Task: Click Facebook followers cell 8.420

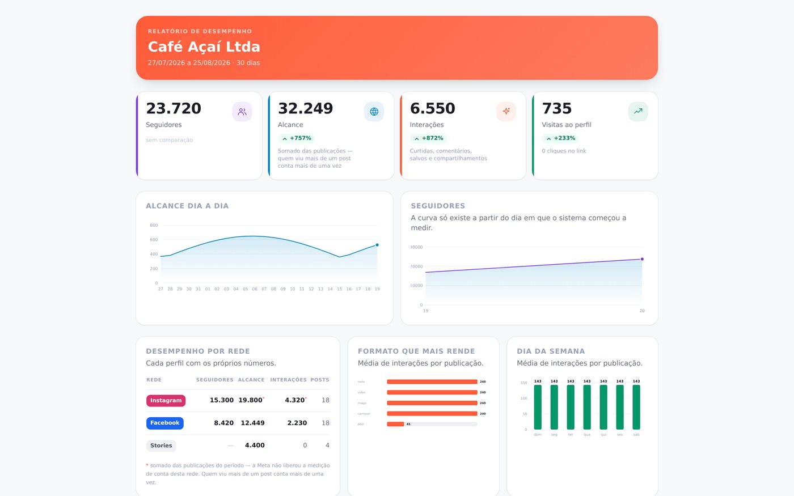Action: (x=224, y=423)
